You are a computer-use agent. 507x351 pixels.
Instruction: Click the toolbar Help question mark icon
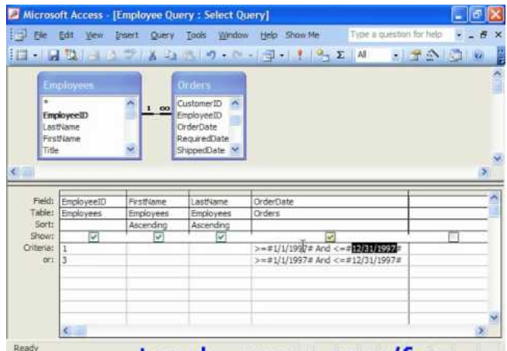tap(478, 55)
